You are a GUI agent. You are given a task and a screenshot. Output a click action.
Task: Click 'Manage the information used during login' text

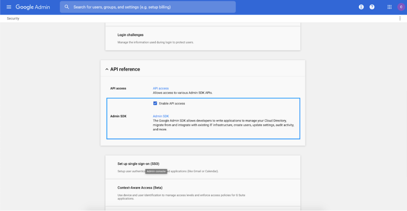(155, 42)
